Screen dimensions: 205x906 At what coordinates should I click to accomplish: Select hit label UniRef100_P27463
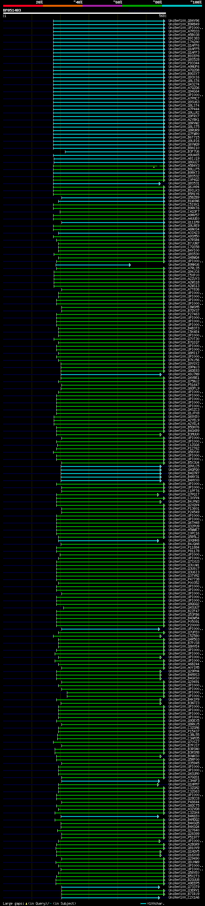184,314
